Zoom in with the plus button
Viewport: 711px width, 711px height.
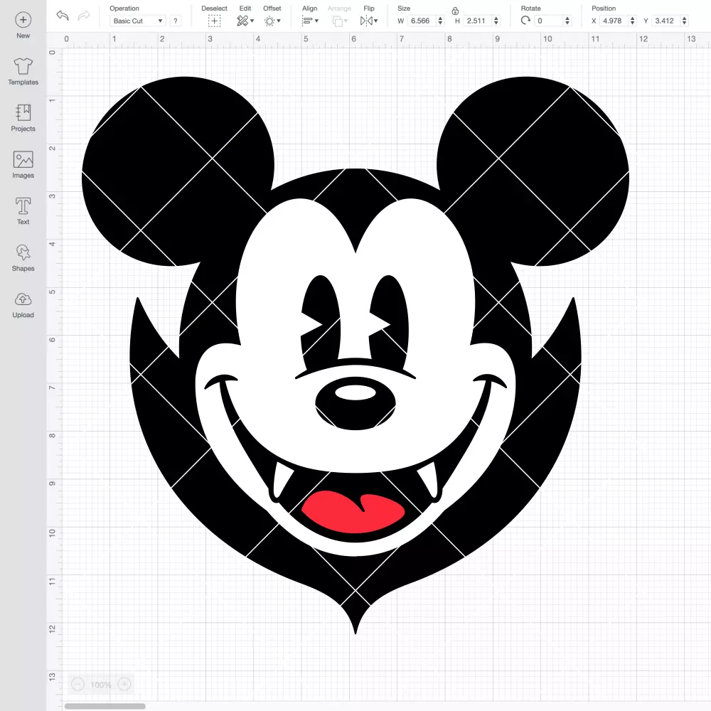pos(124,684)
